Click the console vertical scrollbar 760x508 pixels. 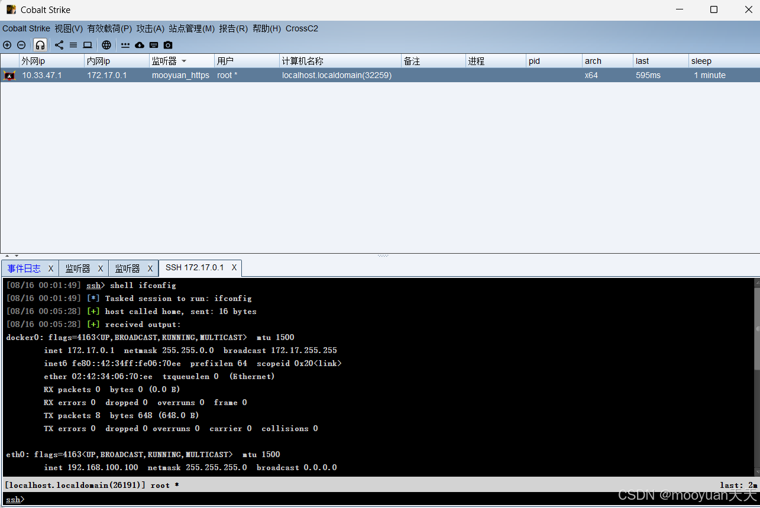coord(757,377)
